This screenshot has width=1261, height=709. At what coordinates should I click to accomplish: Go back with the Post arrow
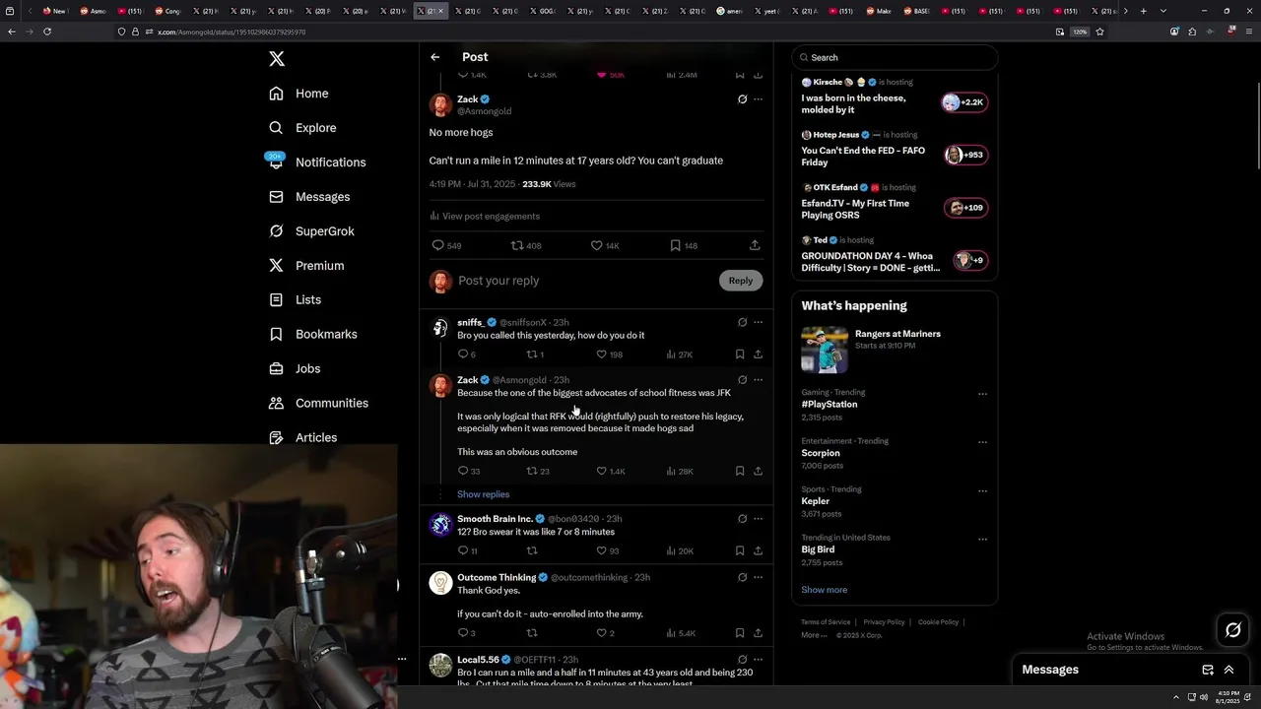pyautogui.click(x=434, y=57)
